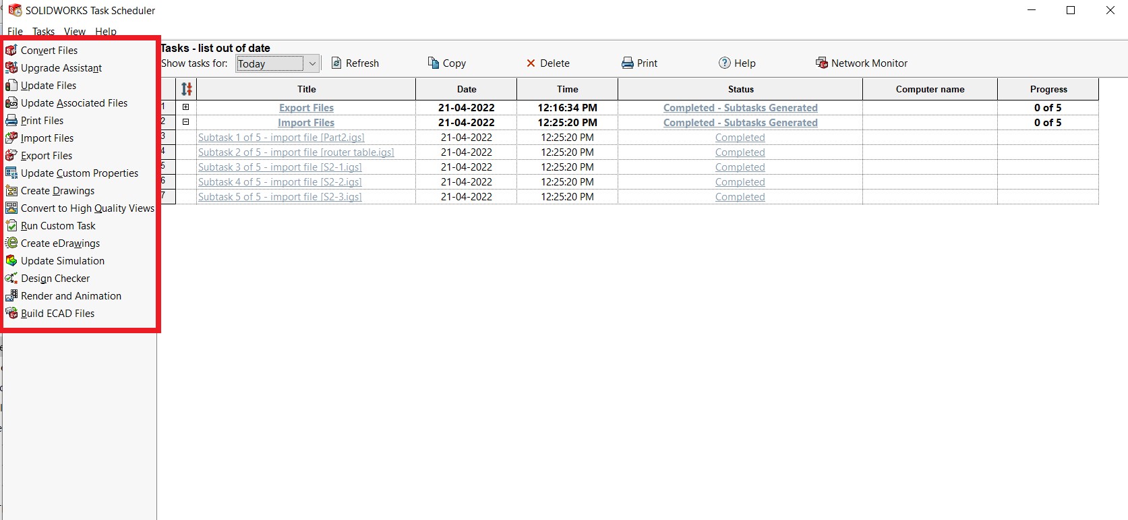Click Export Files Completed - Subtasks Generated status
Viewport: 1128px width, 520px height.
(740, 108)
